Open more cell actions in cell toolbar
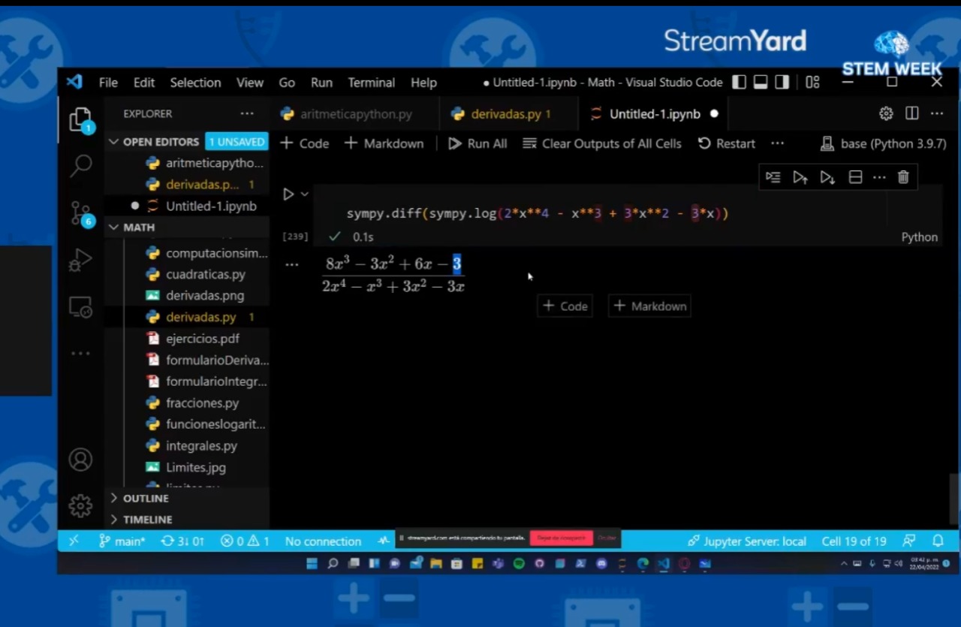Viewport: 961px width, 627px height. pyautogui.click(x=879, y=177)
